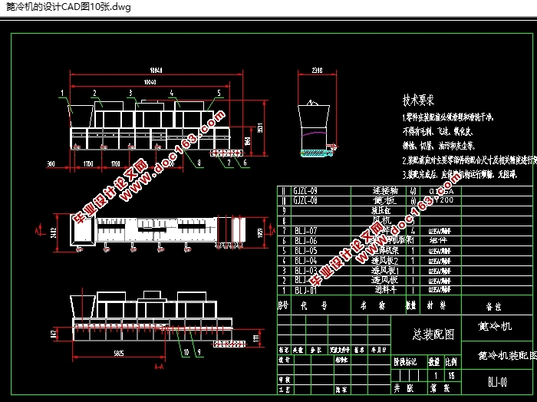Image resolution: width=537 pixels, height=402 pixels.
Task: Click callout number 5 on the front elevation
Action: click(x=219, y=93)
